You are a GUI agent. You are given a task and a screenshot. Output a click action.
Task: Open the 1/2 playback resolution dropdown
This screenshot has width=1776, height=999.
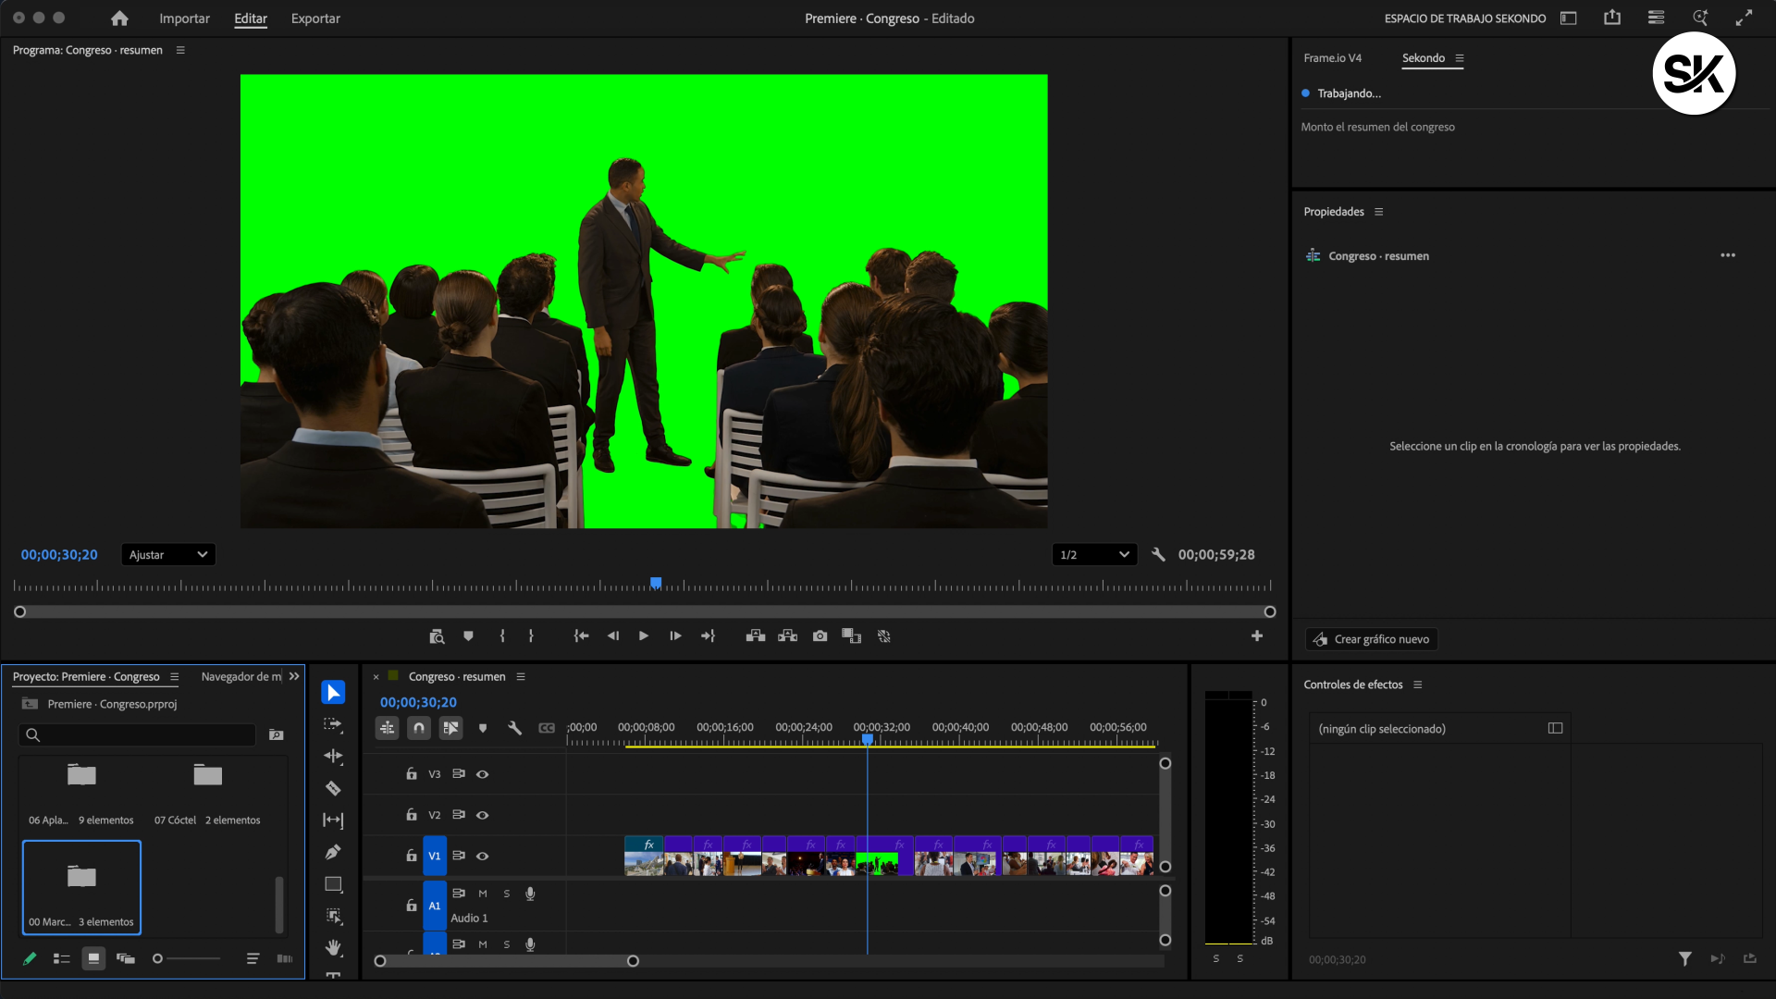click(1094, 555)
